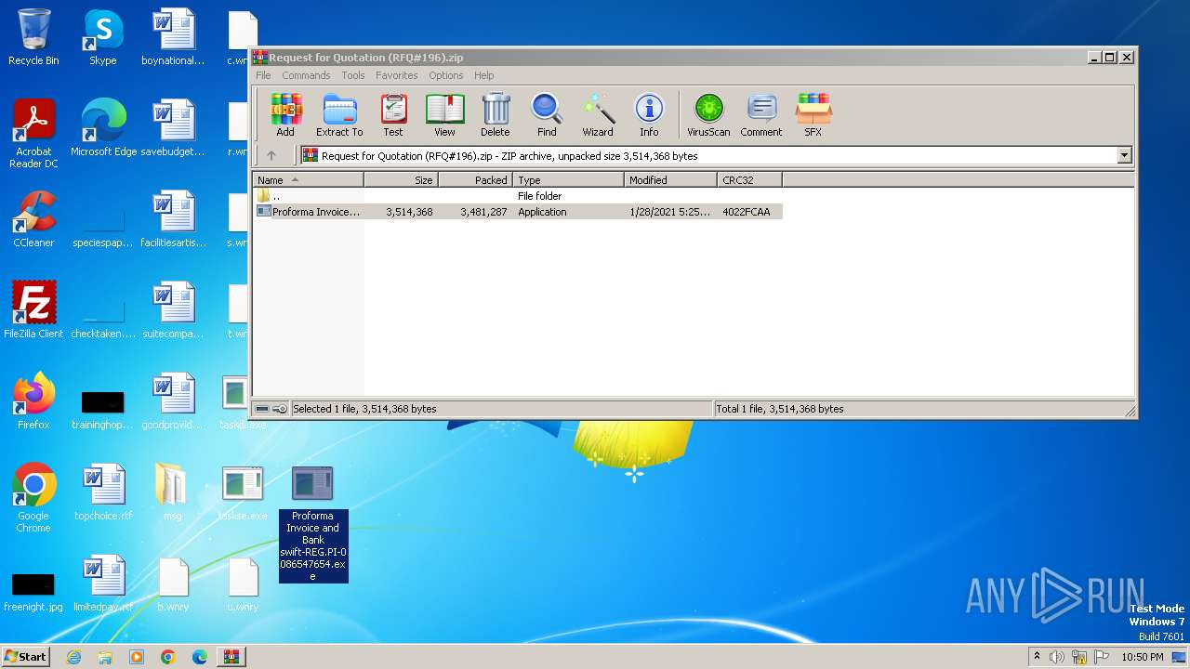
Task: Open Acrobat Reader DC desktop icon
Action: (x=33, y=134)
